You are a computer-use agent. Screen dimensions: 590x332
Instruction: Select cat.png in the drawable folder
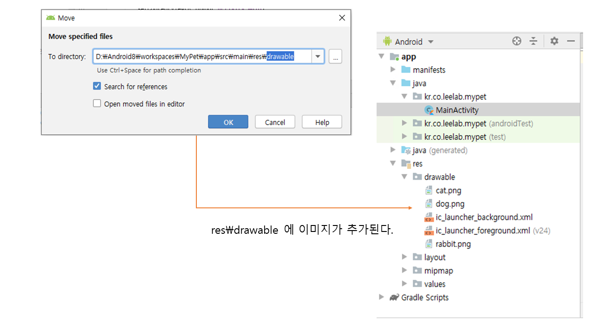click(x=448, y=190)
